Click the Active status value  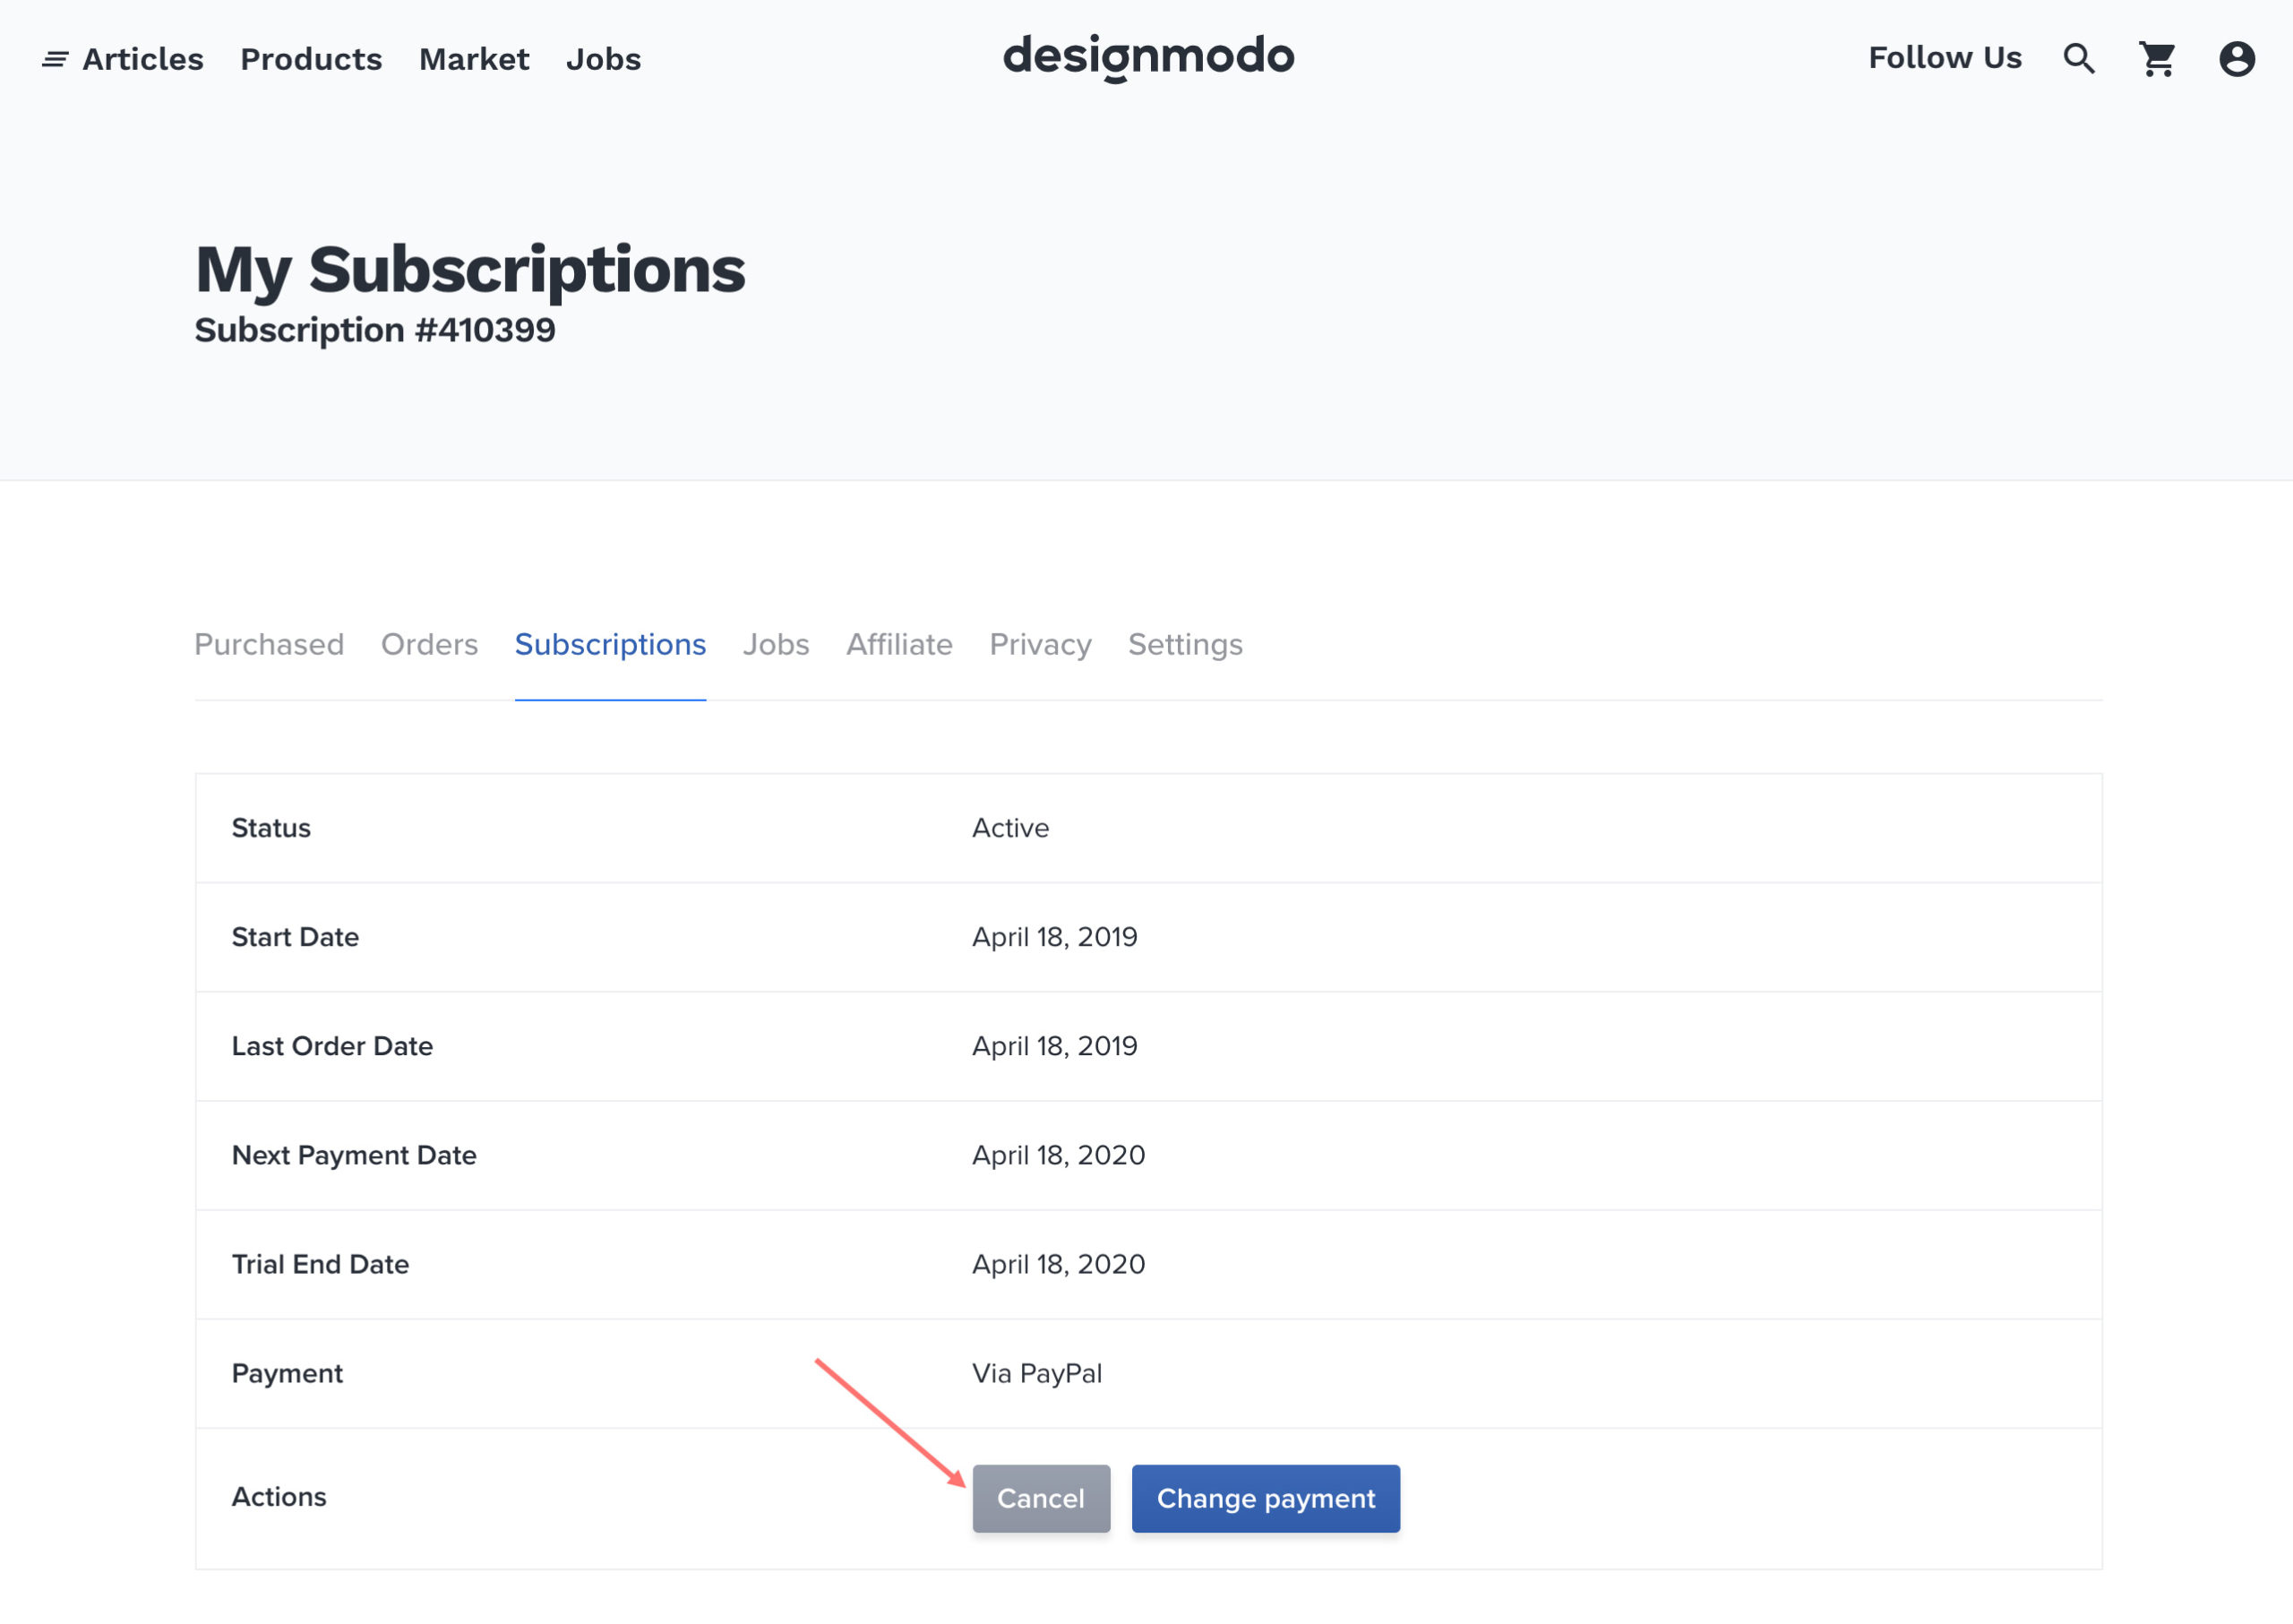tap(1010, 828)
